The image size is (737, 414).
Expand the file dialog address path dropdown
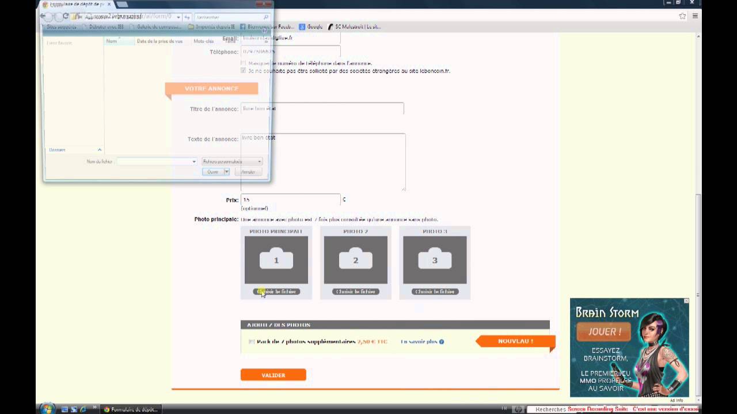[178, 17]
